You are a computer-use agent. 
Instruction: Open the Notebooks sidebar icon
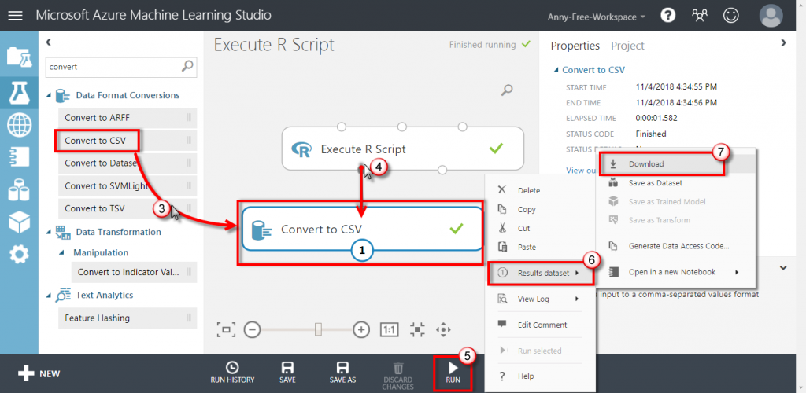click(19, 157)
